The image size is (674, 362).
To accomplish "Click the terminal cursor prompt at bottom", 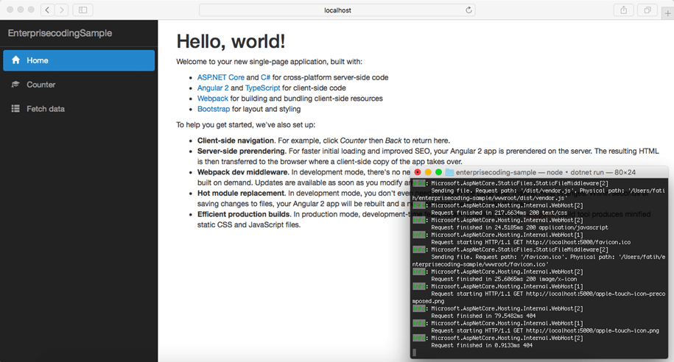I will coord(415,352).
